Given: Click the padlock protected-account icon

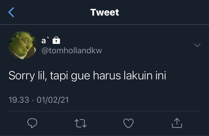Looking at the screenshot, I should click(56, 40).
